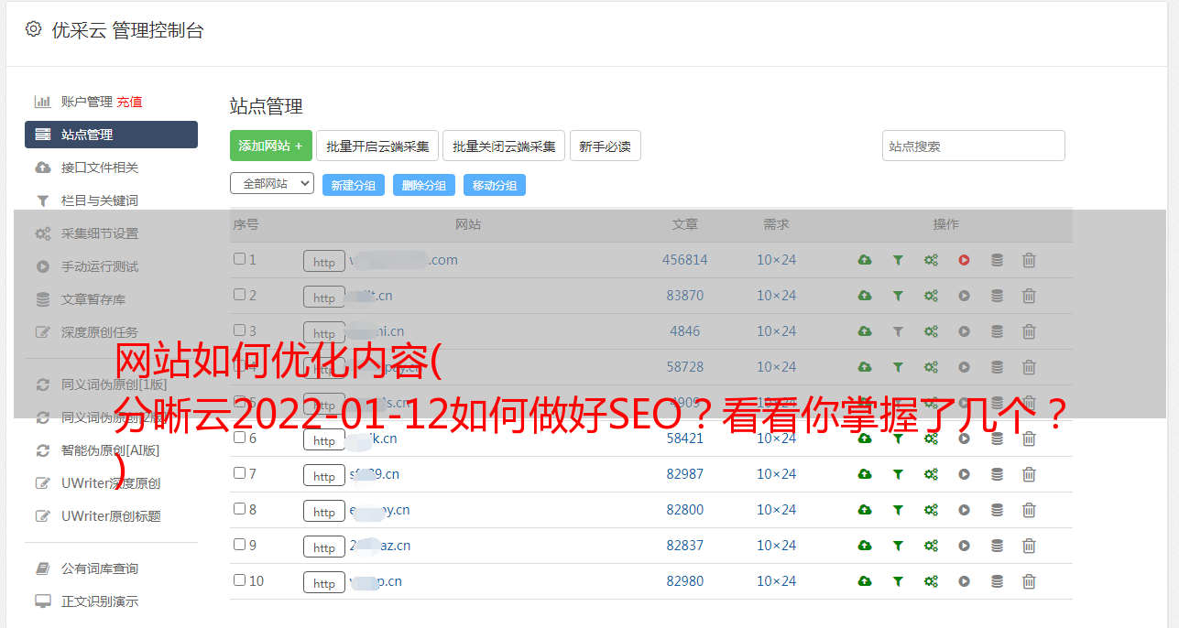Click the 新建分组 button
1179x628 pixels.
click(x=354, y=185)
